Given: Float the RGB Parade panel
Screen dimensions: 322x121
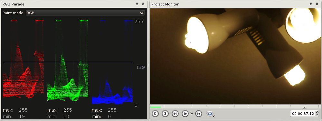Looking at the screenshot, I should tap(137, 4).
